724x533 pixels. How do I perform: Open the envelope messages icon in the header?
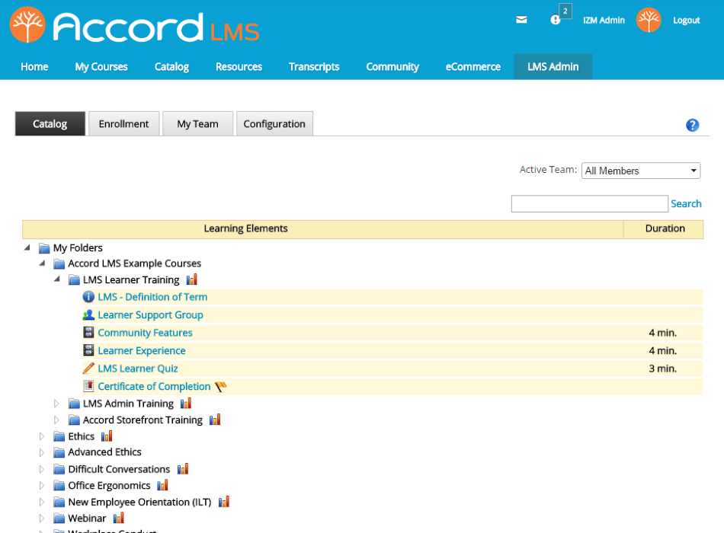point(521,21)
